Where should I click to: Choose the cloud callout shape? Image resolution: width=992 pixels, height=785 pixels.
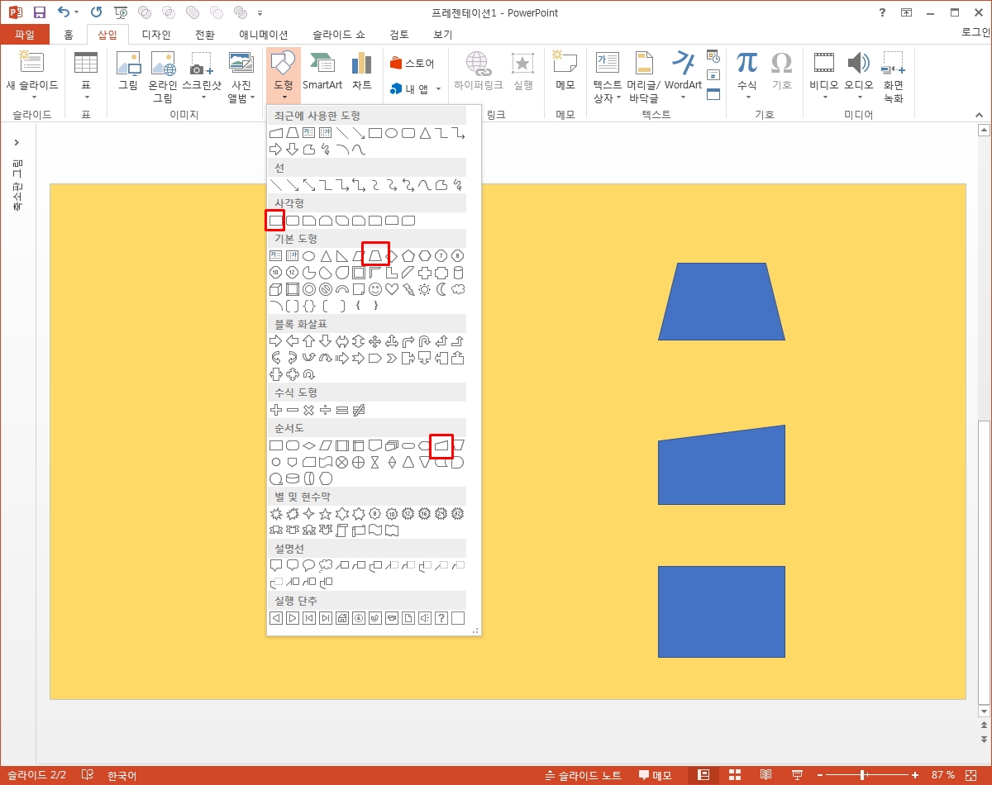(x=326, y=565)
